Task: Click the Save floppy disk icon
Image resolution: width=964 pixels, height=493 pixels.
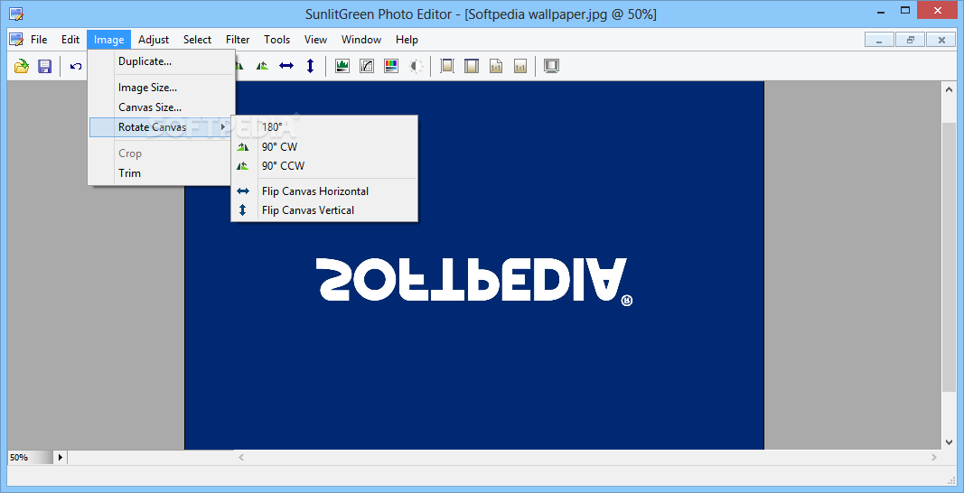Action: coord(44,66)
